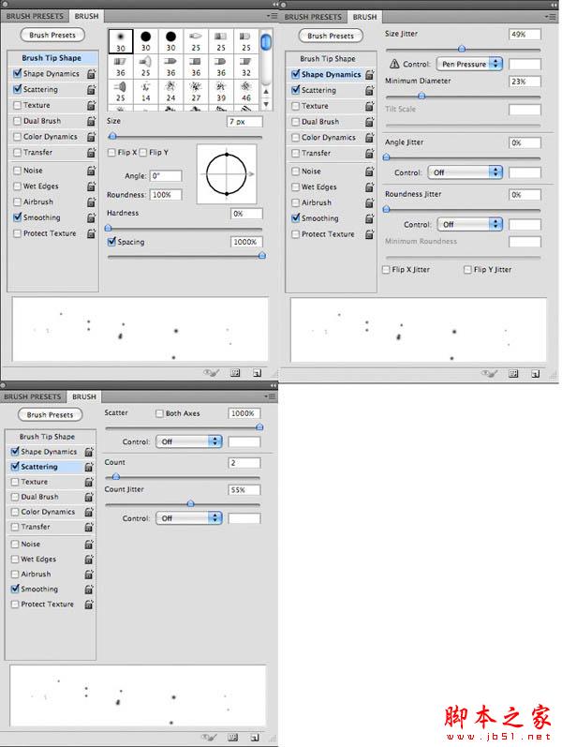Click lock icon beside Noise in top-left panel
Viewport: 562px width, 747px height.
(x=92, y=171)
